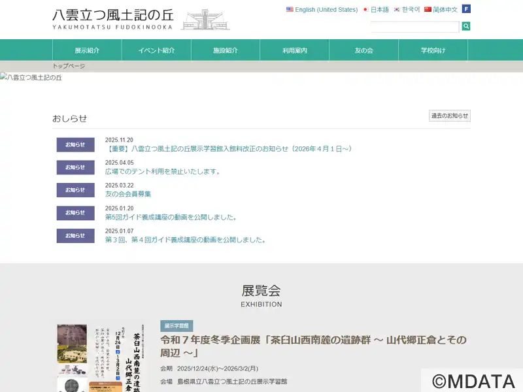Open the admission fee revision notice link

(229, 149)
